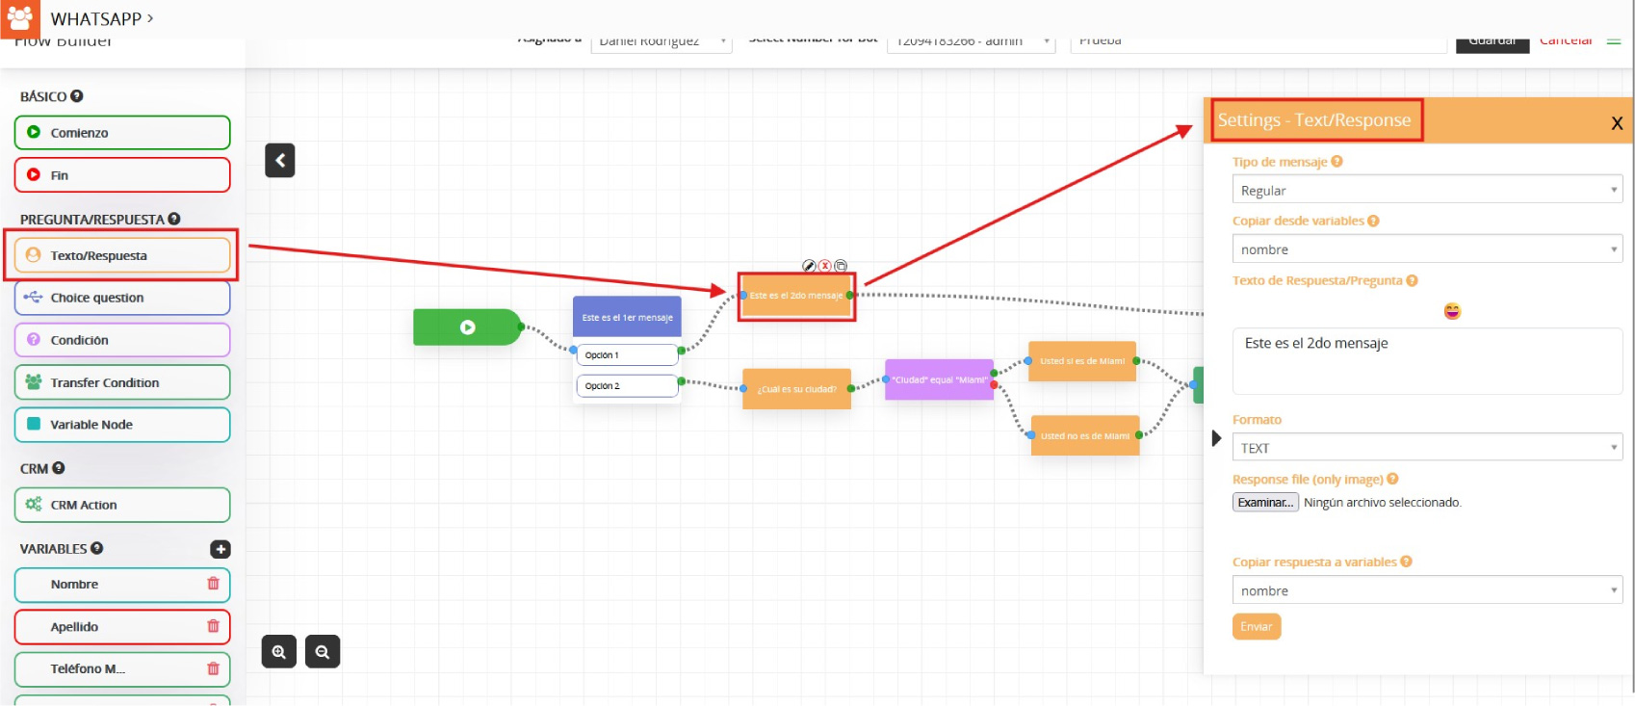Collapse sidebar with the left chevron button

280,161
